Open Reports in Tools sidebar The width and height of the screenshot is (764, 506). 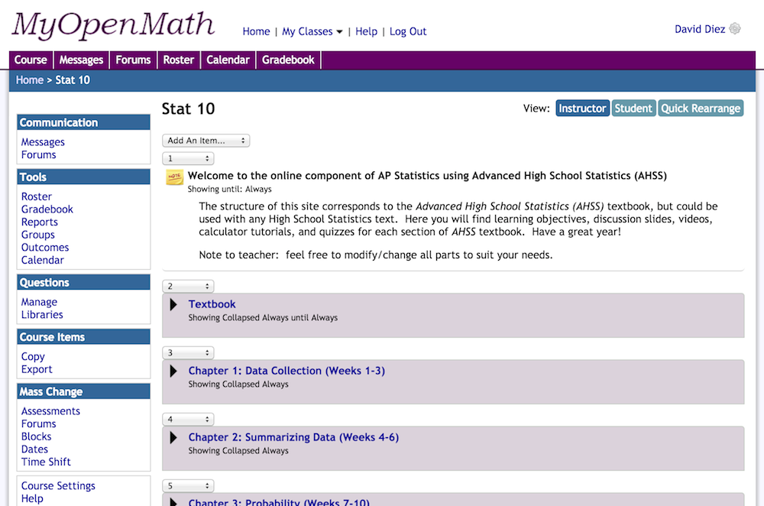pos(40,222)
